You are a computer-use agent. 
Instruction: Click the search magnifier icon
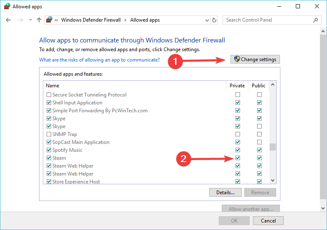click(x=316, y=20)
